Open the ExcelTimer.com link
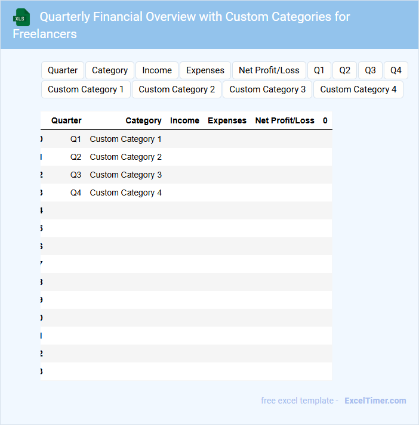 tap(375, 401)
